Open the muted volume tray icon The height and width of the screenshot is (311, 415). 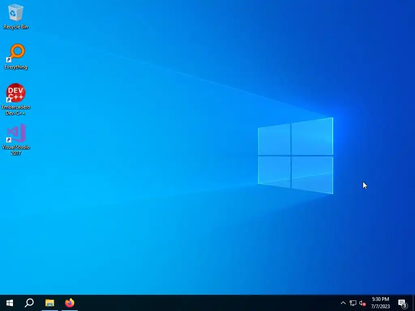point(362,303)
